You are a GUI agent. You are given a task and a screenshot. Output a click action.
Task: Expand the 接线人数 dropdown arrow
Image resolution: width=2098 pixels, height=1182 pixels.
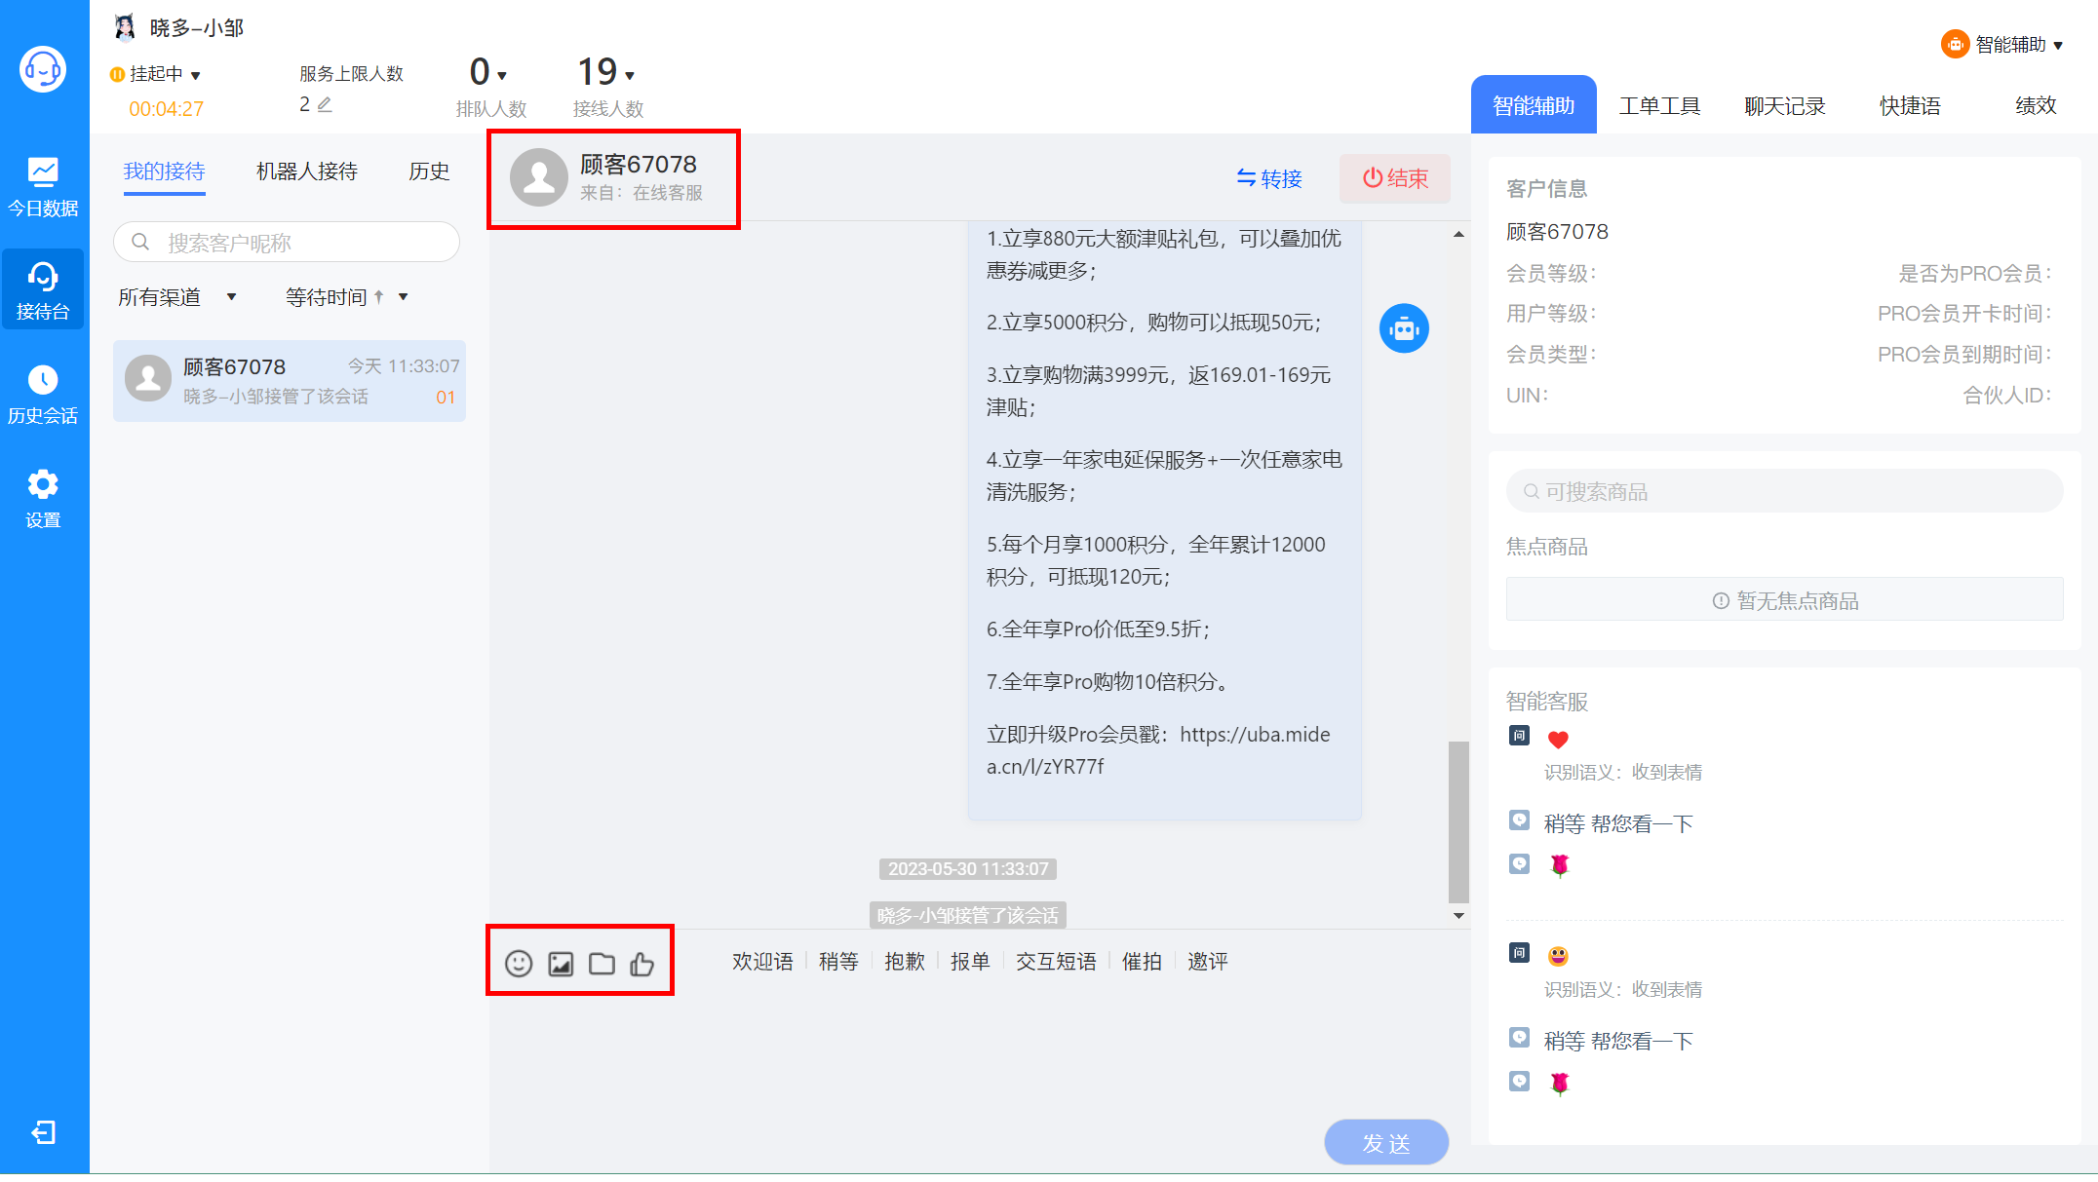pyautogui.click(x=630, y=75)
